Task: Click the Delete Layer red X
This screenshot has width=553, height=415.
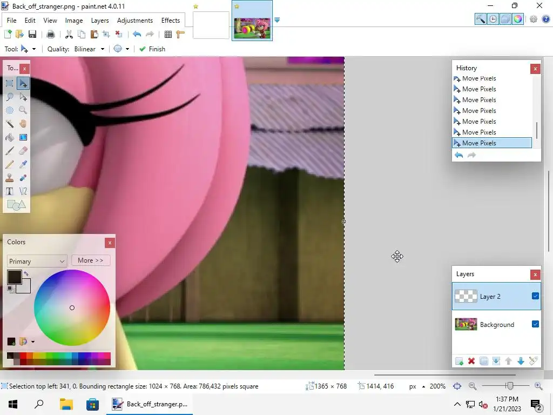Action: point(471,361)
